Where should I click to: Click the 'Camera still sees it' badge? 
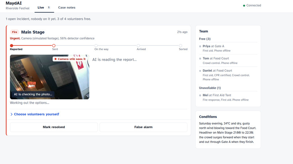click(x=70, y=59)
